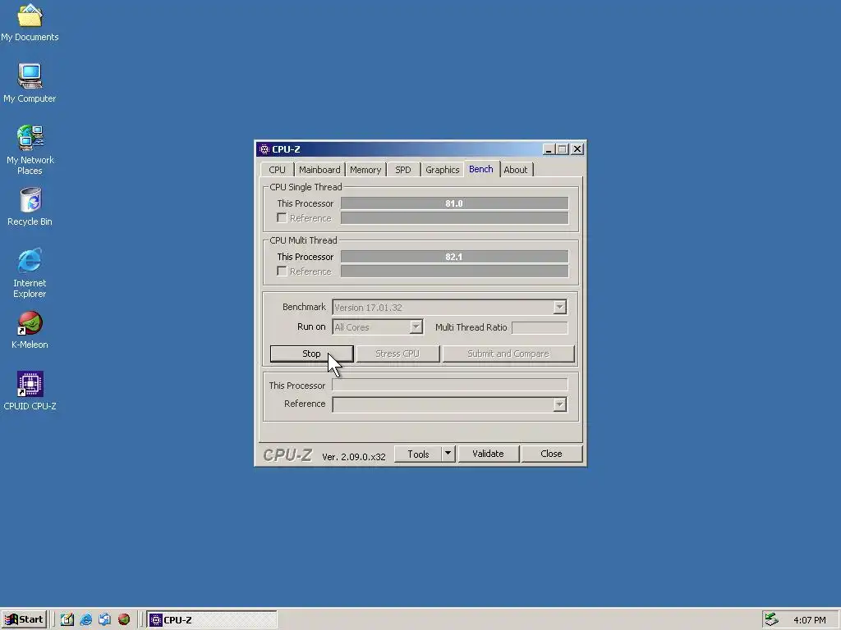Click the Single Thread score bar 81.0
Viewport: 841px width, 630px height.
(454, 203)
